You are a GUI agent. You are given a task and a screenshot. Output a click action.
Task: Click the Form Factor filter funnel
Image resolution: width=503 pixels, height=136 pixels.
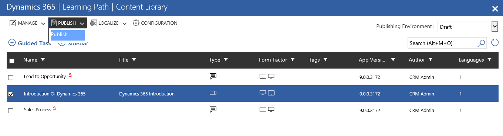click(x=293, y=60)
